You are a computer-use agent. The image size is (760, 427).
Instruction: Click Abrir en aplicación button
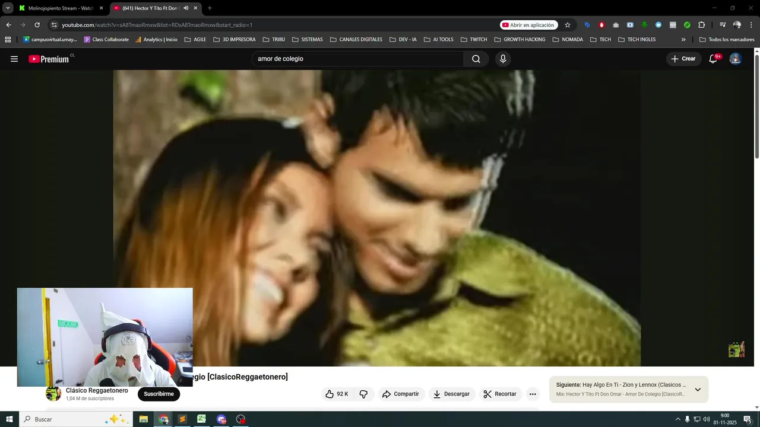[x=528, y=25]
